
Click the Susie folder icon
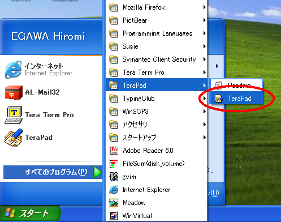(114, 46)
